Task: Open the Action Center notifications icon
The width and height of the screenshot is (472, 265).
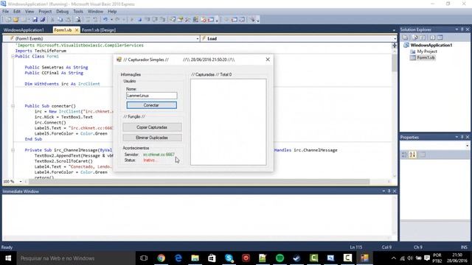Action: click(x=427, y=258)
